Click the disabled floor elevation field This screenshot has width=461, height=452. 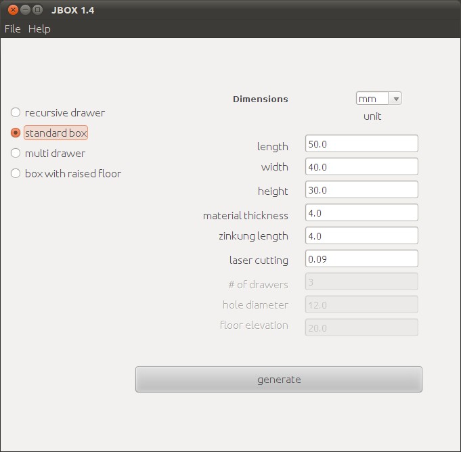coord(361,327)
